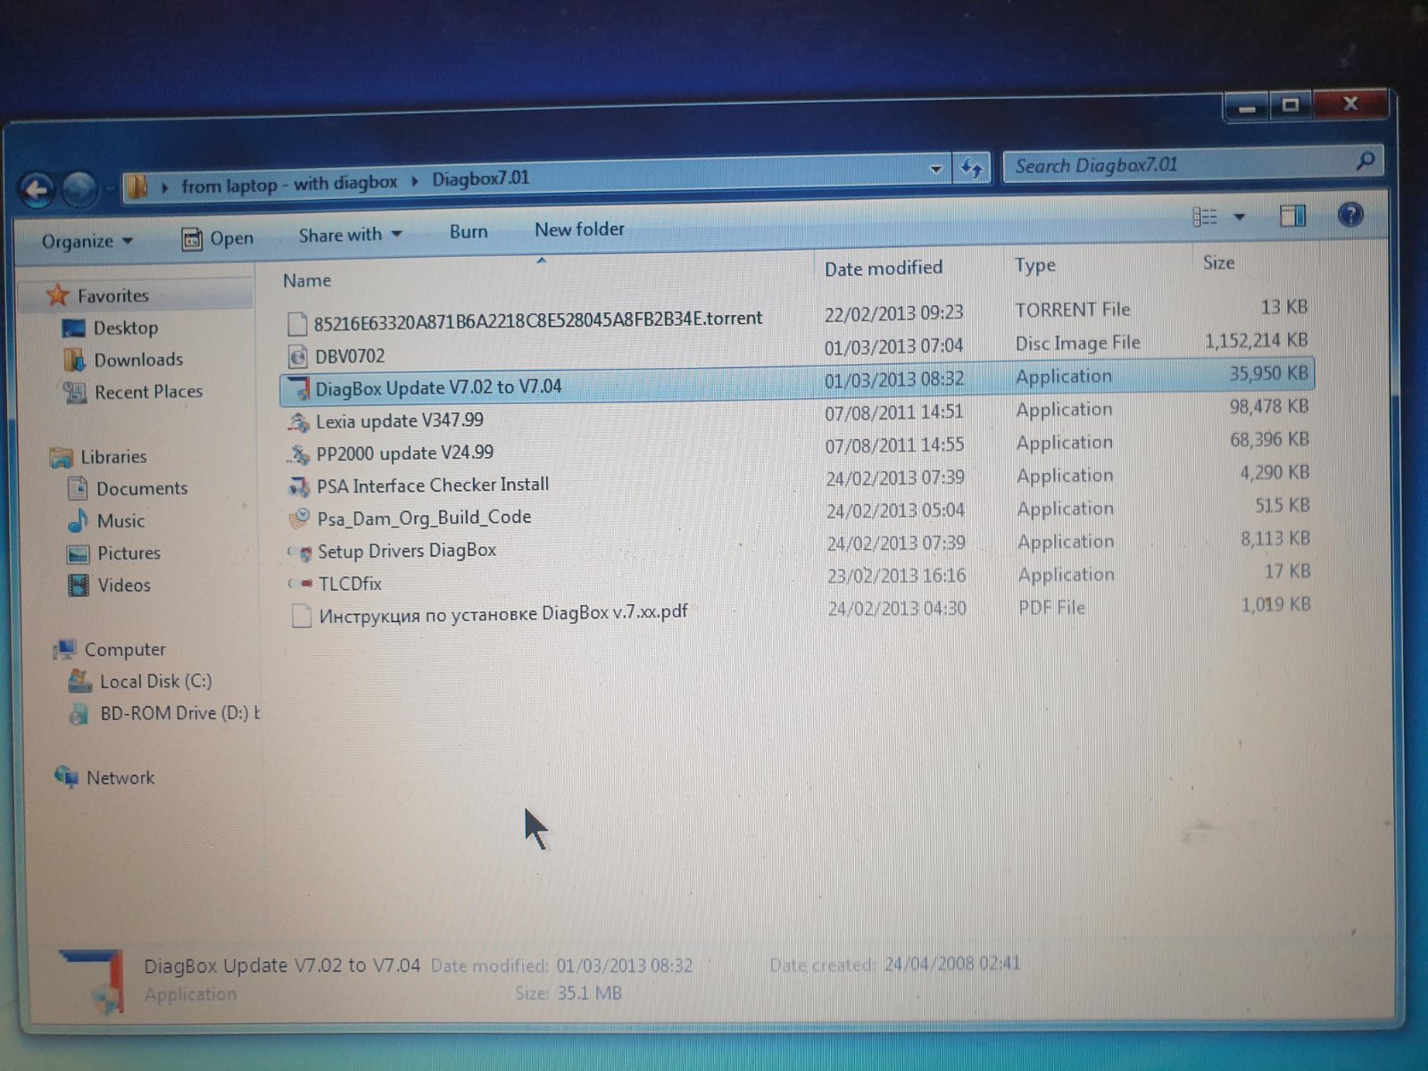Select Libraries in the navigation pane
1428x1071 pixels.
point(113,457)
